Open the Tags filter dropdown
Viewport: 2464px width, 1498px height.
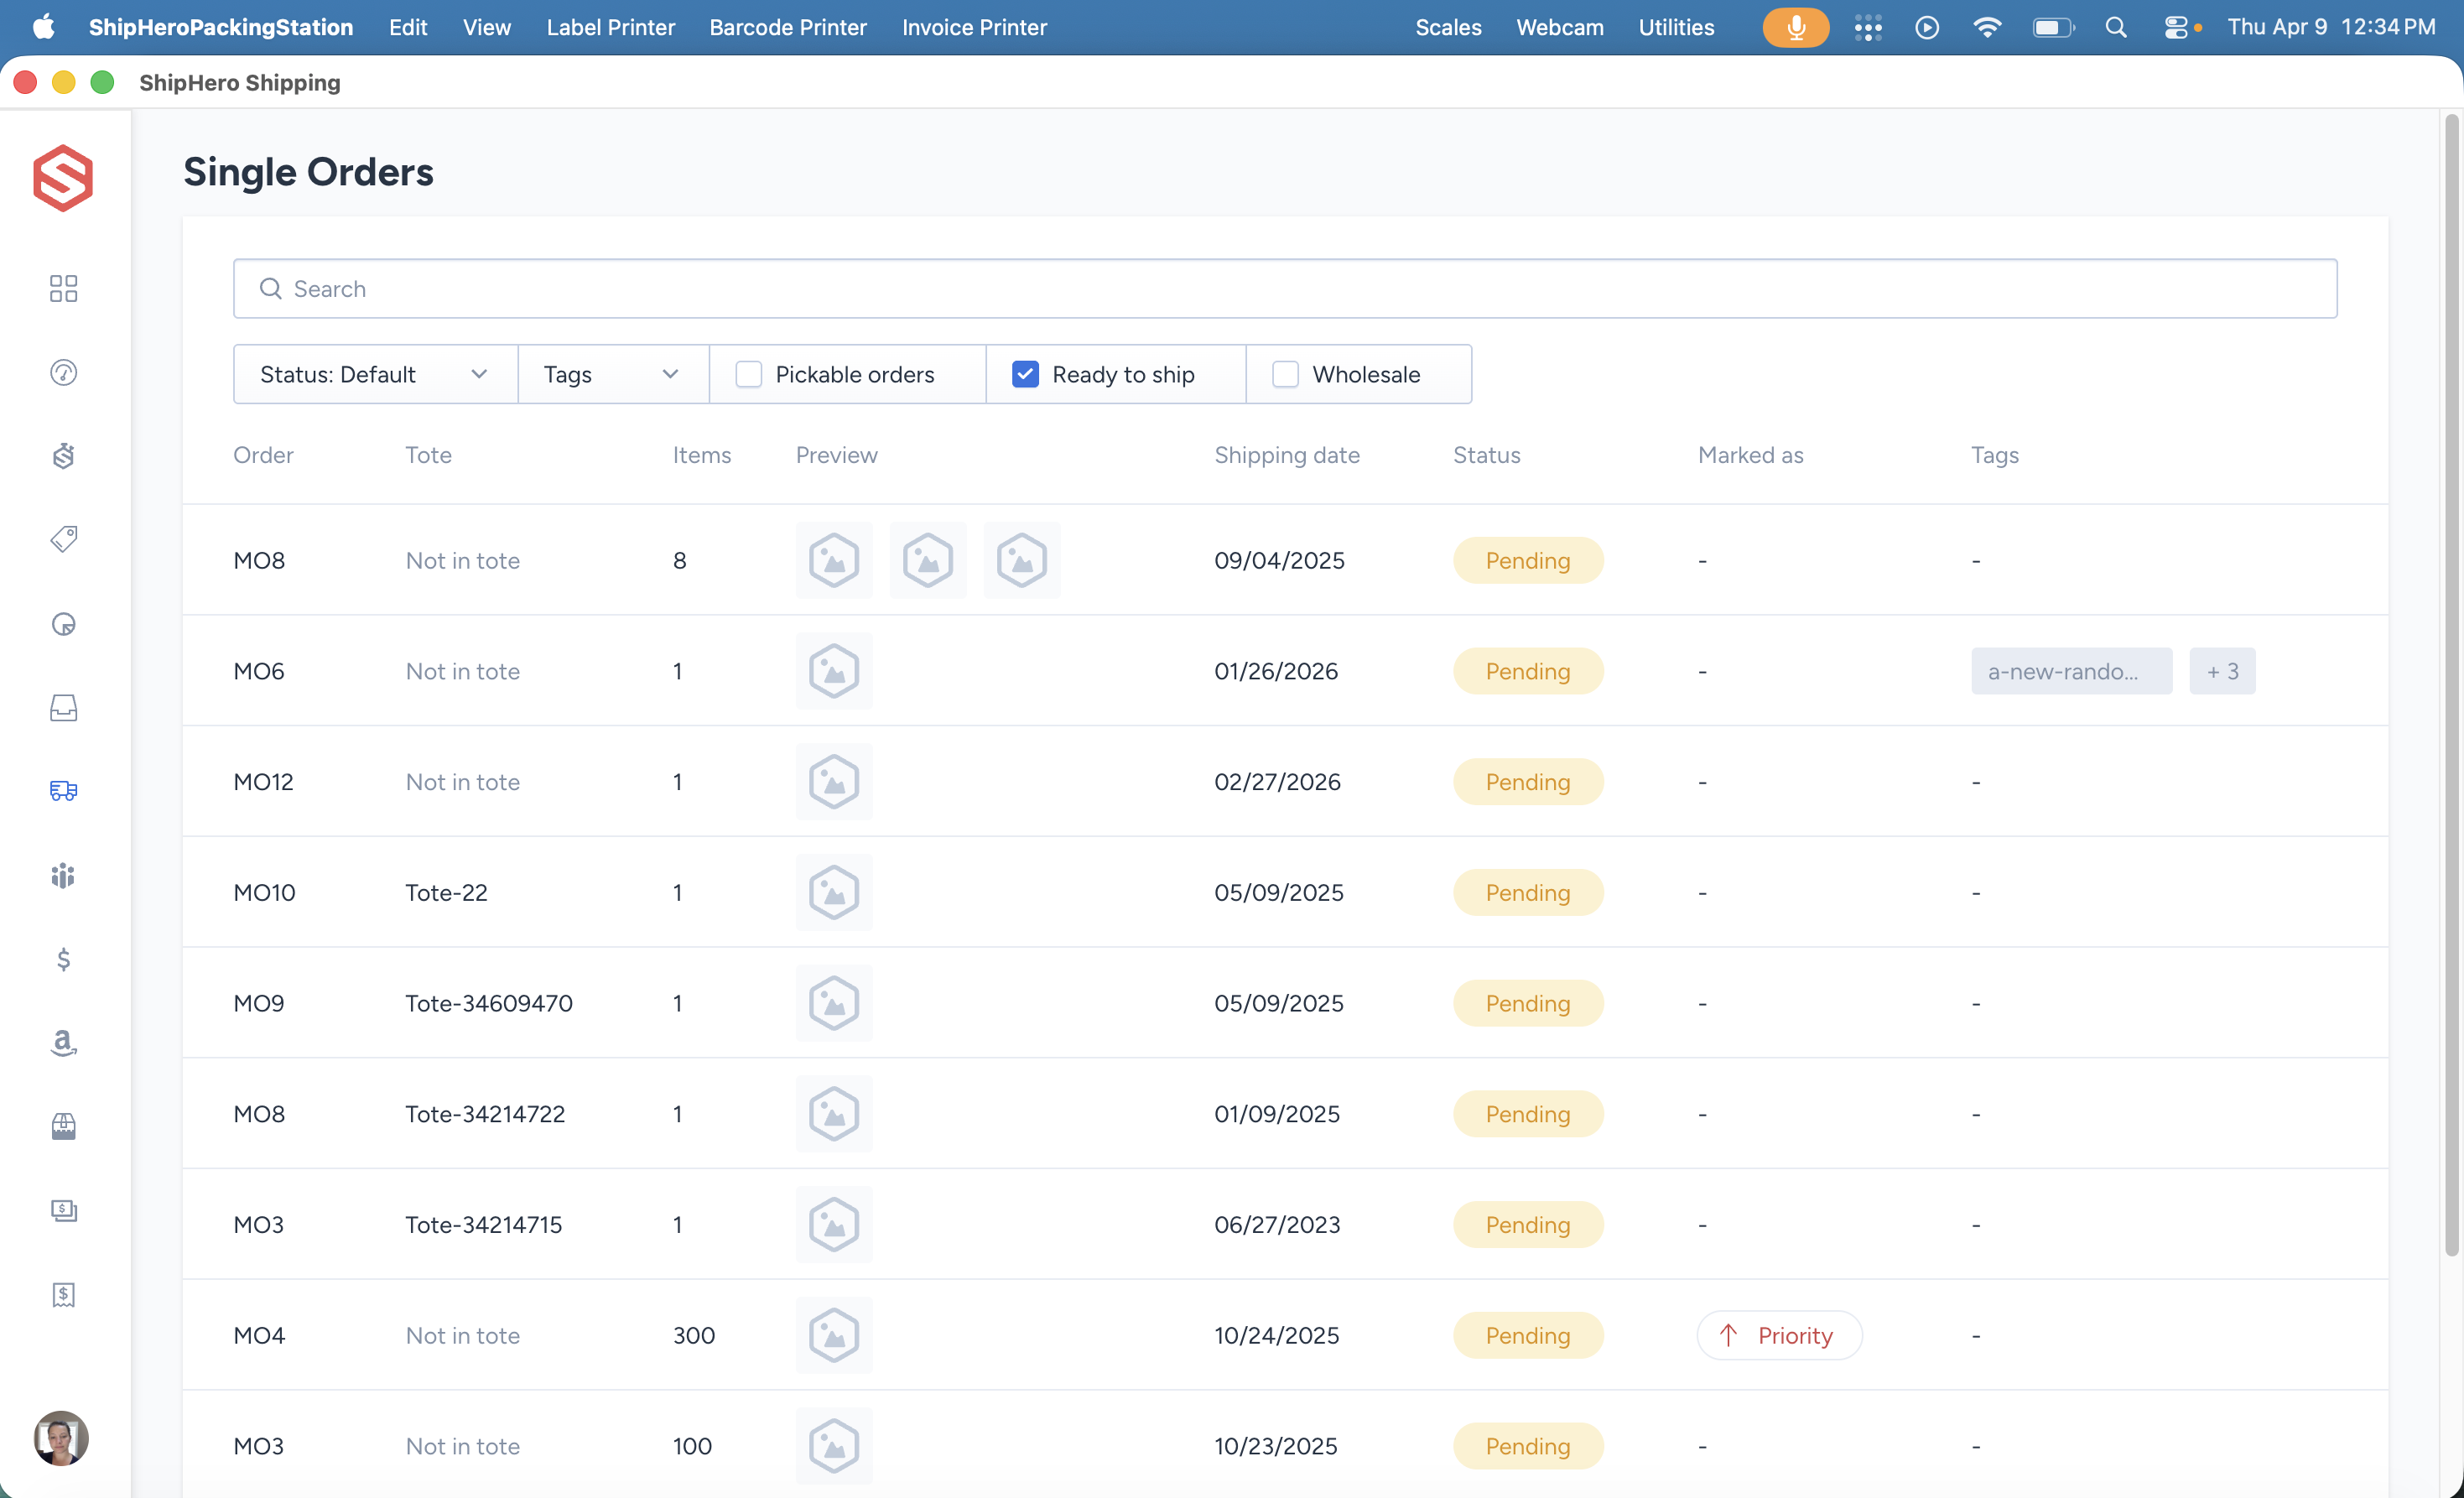[x=612, y=374]
